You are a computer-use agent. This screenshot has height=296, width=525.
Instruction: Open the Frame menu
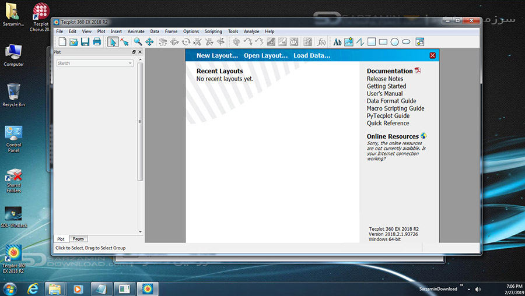[x=171, y=31]
